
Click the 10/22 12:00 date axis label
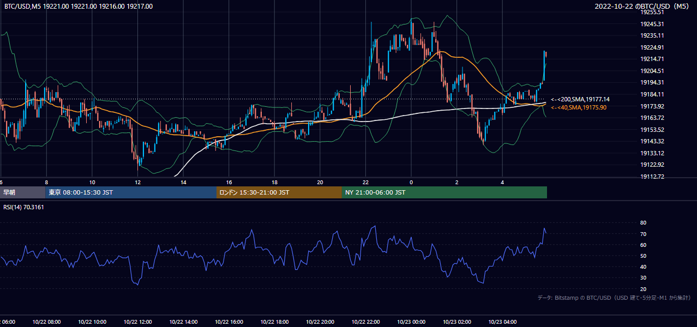point(137,322)
